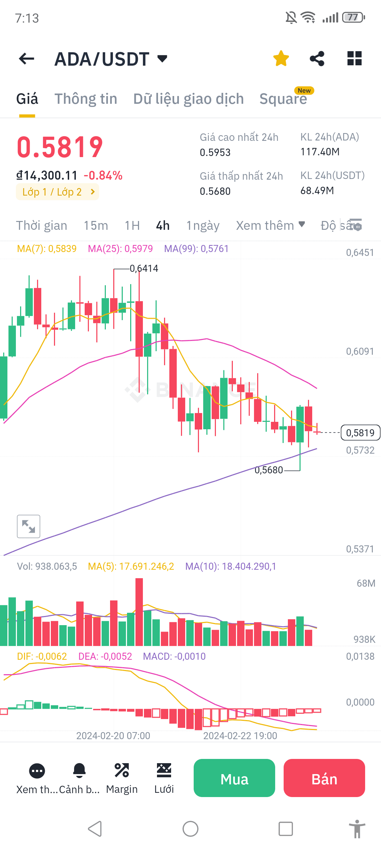Tap the chart settings icon beside Độ sâu
The width and height of the screenshot is (381, 850).
[x=356, y=225]
